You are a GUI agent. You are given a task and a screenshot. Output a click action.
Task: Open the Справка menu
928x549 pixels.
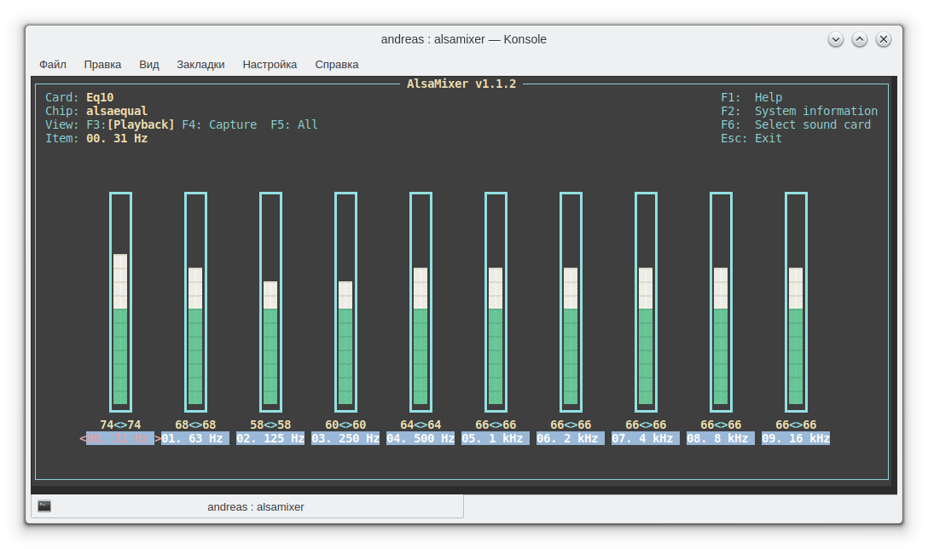tap(337, 64)
